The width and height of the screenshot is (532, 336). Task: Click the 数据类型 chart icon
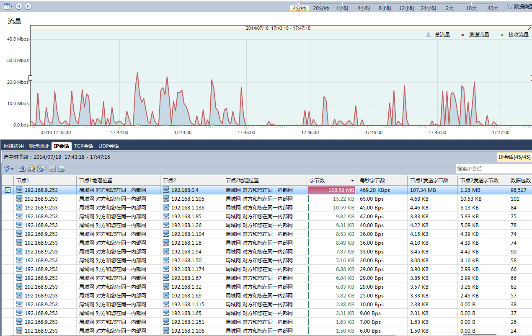(509, 7)
